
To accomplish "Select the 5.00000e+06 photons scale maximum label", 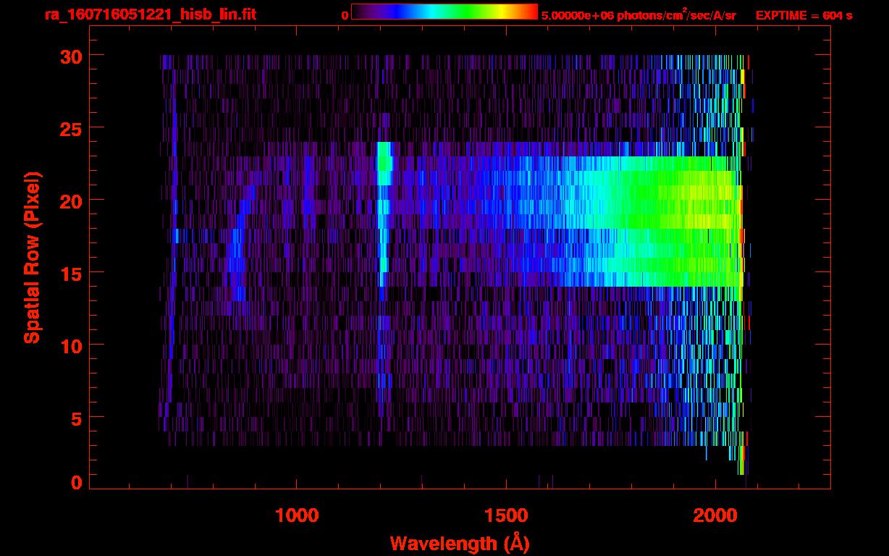I will pos(638,15).
